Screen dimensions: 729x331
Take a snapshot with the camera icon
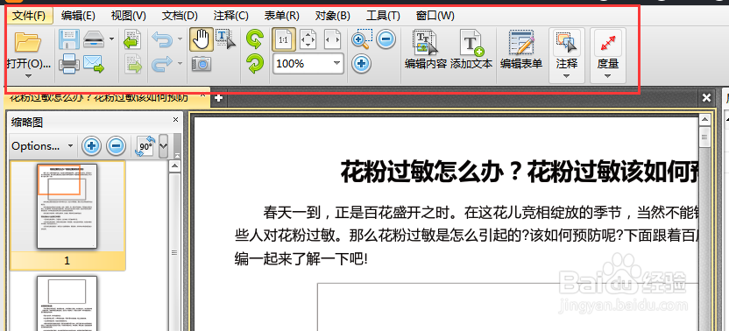[x=202, y=64]
